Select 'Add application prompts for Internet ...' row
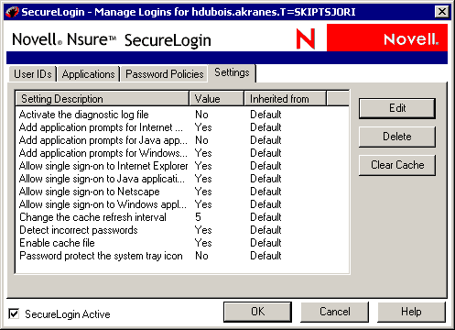455x330 pixels. (182, 127)
